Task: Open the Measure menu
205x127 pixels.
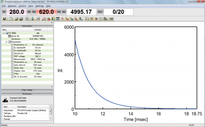Action: [12, 6]
